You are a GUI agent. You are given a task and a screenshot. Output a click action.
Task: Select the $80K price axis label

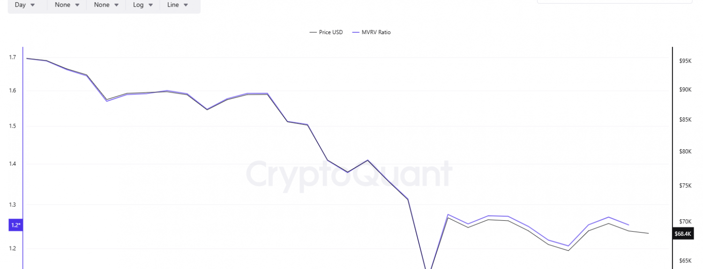(685, 152)
